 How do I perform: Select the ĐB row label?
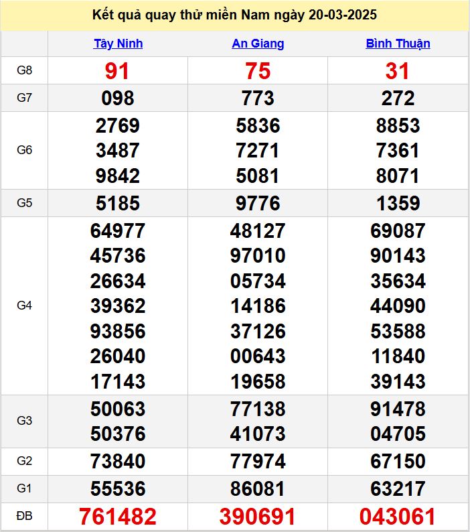24,516
